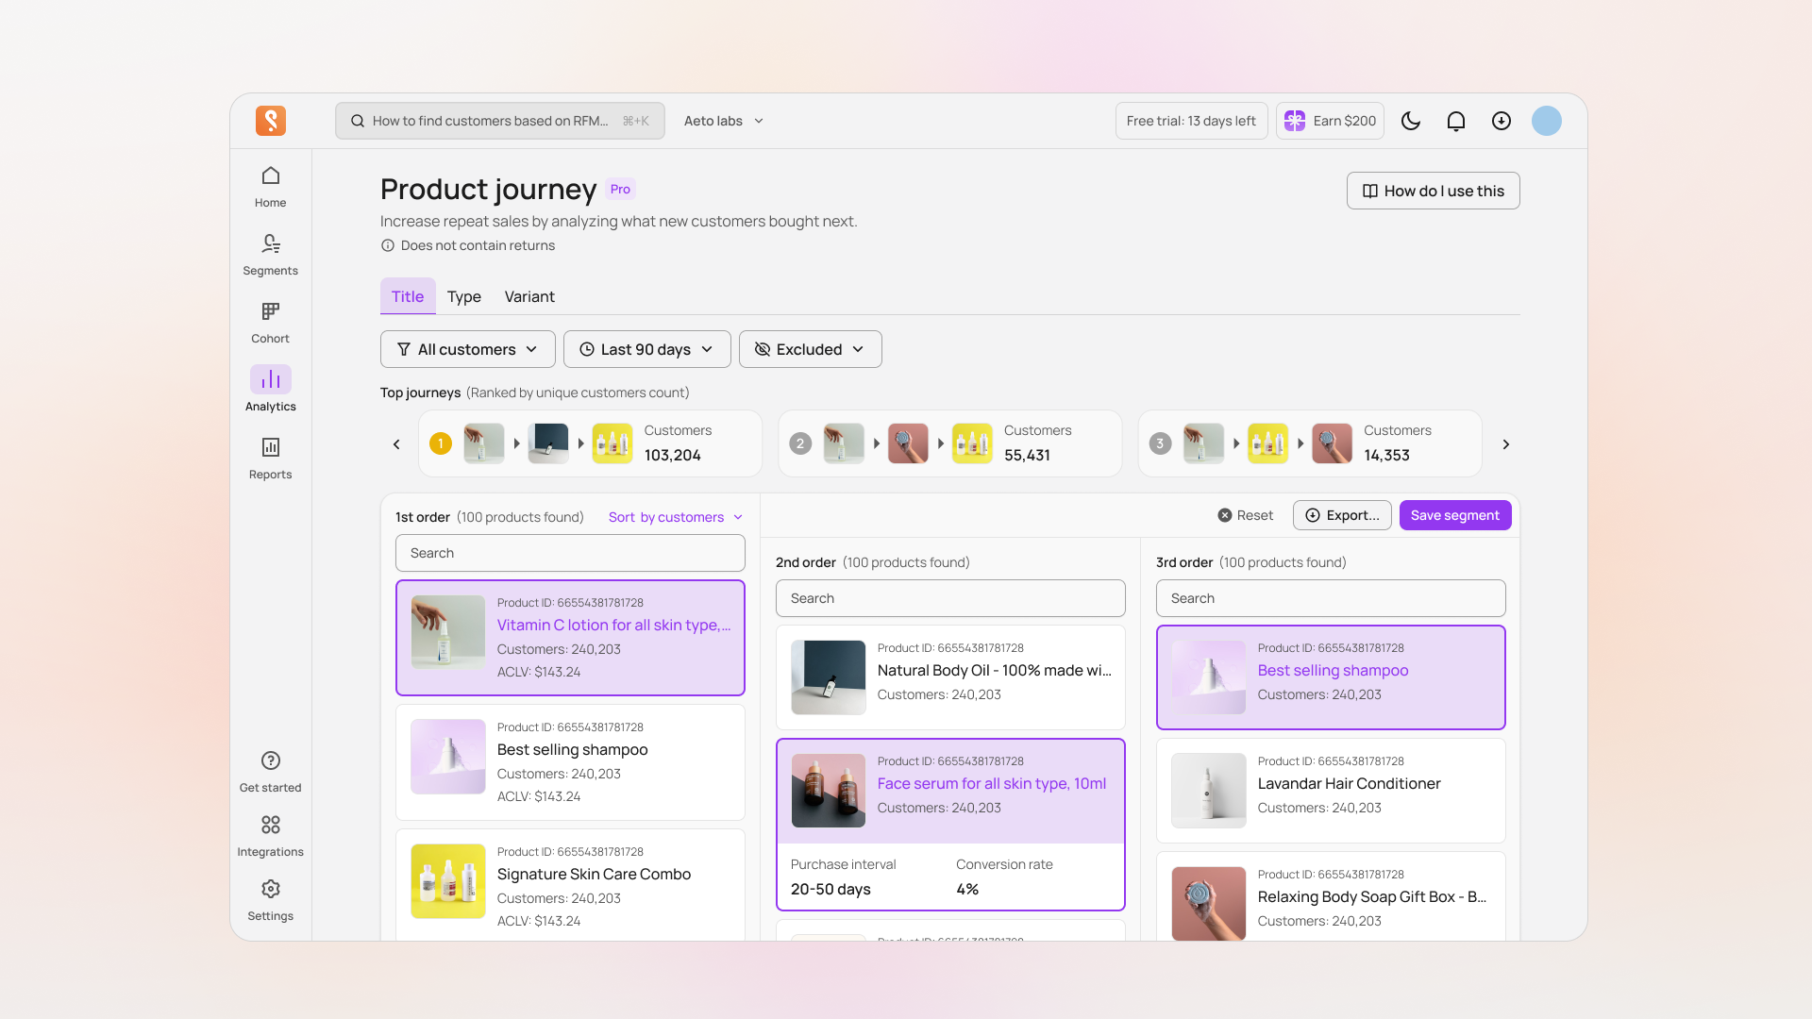The height and width of the screenshot is (1019, 1812).
Task: Select top journey 1 with 103,204 customers
Action: pyautogui.click(x=590, y=443)
